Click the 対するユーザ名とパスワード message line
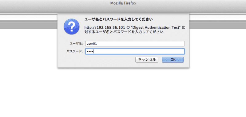This screenshot has height=117, width=246. 124,32
